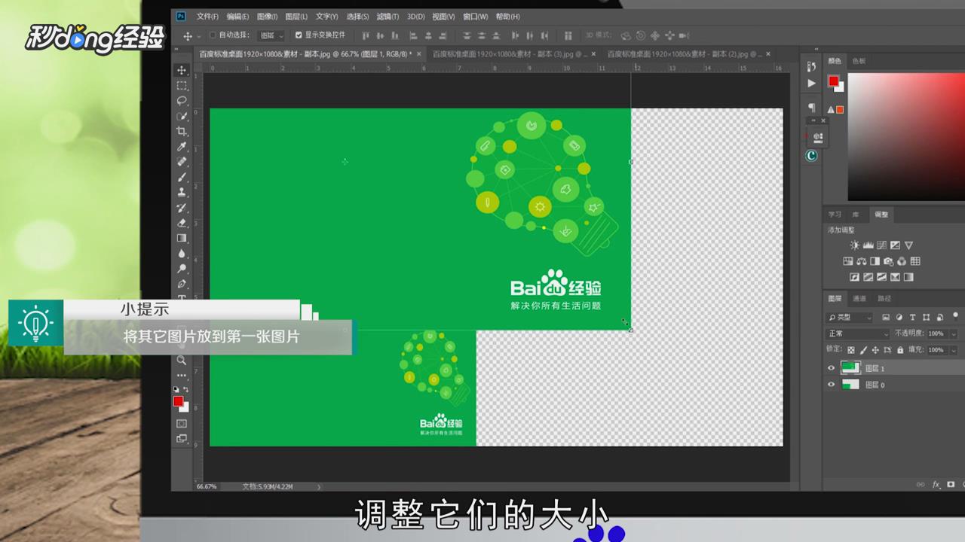Open the Paragraph panel icon
Image resolution: width=965 pixels, height=542 pixels.
[x=811, y=108]
